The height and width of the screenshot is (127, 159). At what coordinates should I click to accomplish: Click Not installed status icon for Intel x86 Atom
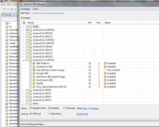[x=105, y=70]
